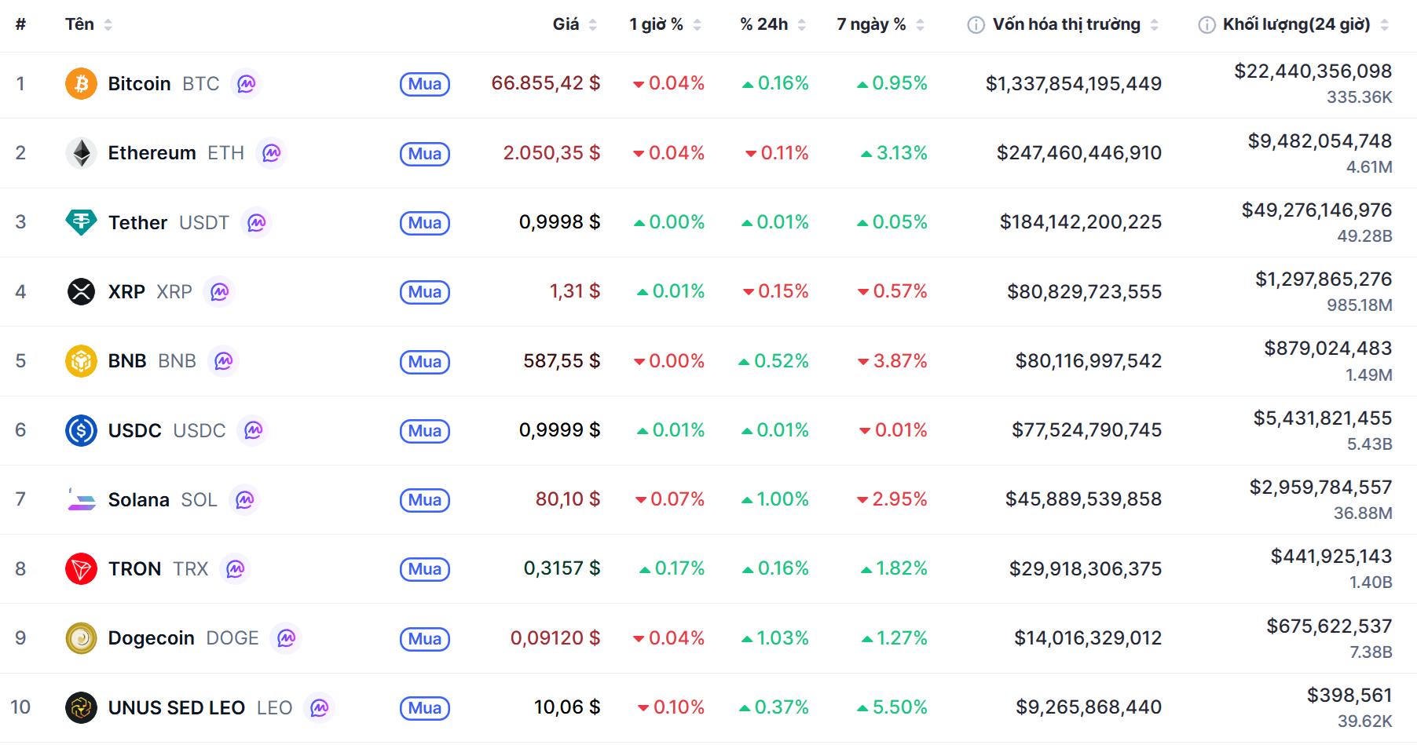Click Mua button for BNB
Screen dimensions: 1417x745
point(425,362)
